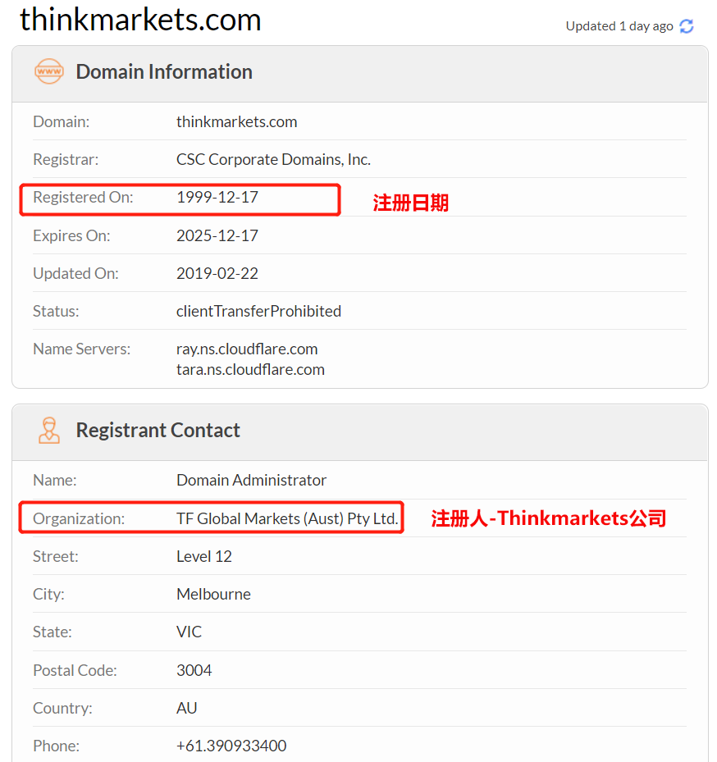Image resolution: width=717 pixels, height=762 pixels.
Task: Click the 'Name:' label in Registrant Contact
Action: click(55, 480)
